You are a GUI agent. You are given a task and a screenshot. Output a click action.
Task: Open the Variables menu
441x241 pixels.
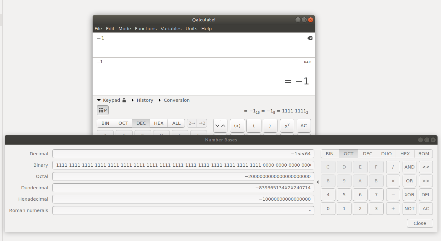171,29
